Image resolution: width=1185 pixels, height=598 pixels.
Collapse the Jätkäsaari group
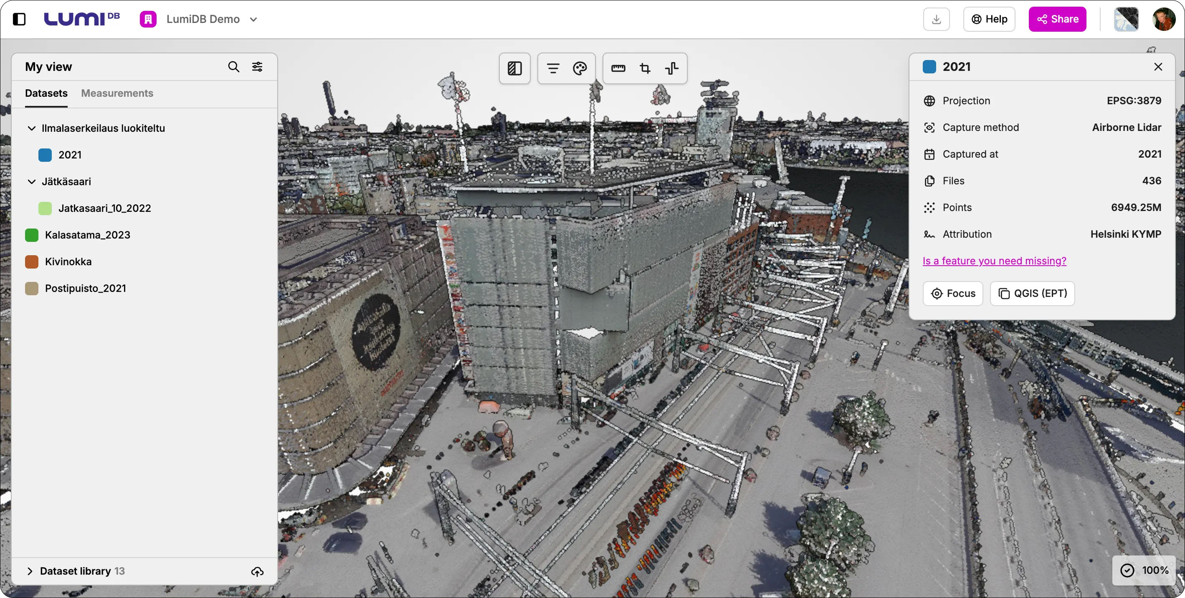point(31,182)
